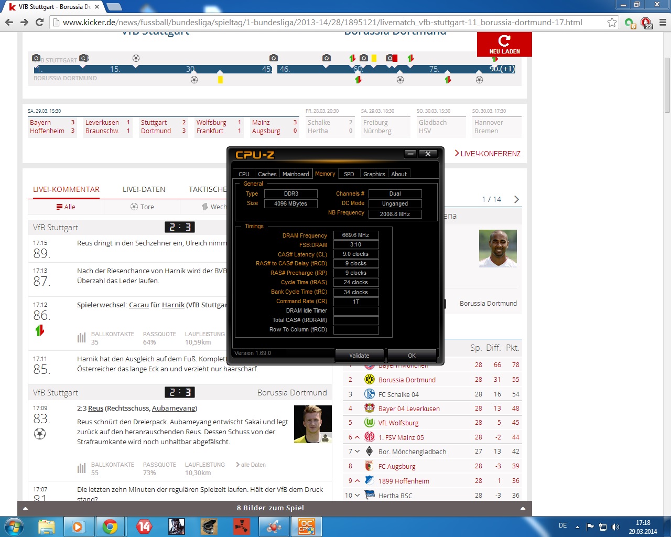
Task: Open Windows Explorer from taskbar
Action: pyautogui.click(x=47, y=527)
